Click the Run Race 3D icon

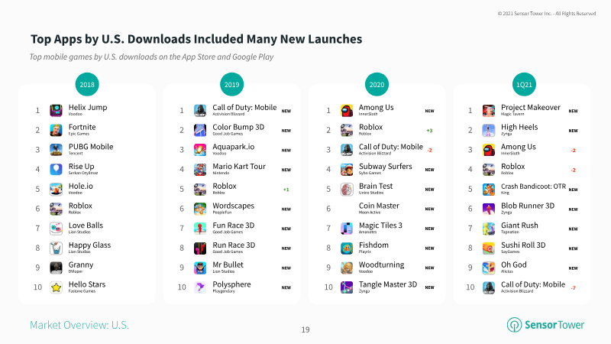tap(200, 248)
